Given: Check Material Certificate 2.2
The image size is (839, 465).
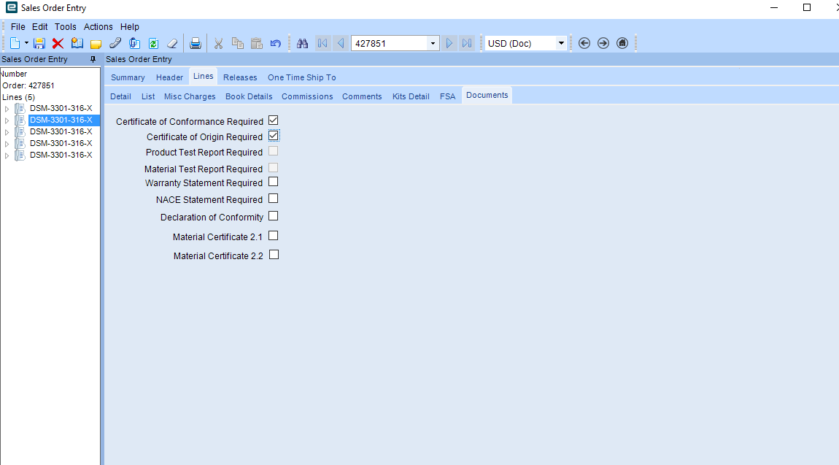Looking at the screenshot, I should click(x=274, y=255).
